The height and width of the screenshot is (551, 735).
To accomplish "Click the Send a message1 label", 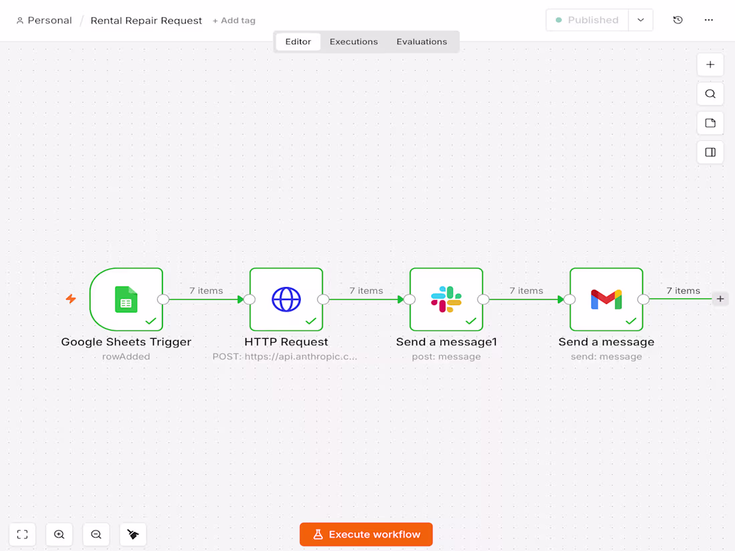I will point(446,342).
